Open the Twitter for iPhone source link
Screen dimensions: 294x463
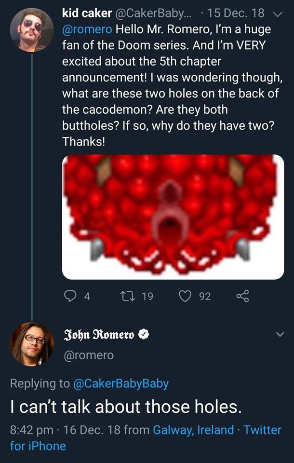click(x=146, y=437)
